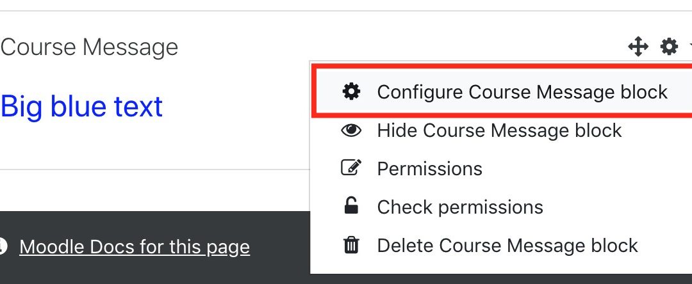Expand the caret arrow next to gear icon
This screenshot has height=284, width=692.
(689, 46)
